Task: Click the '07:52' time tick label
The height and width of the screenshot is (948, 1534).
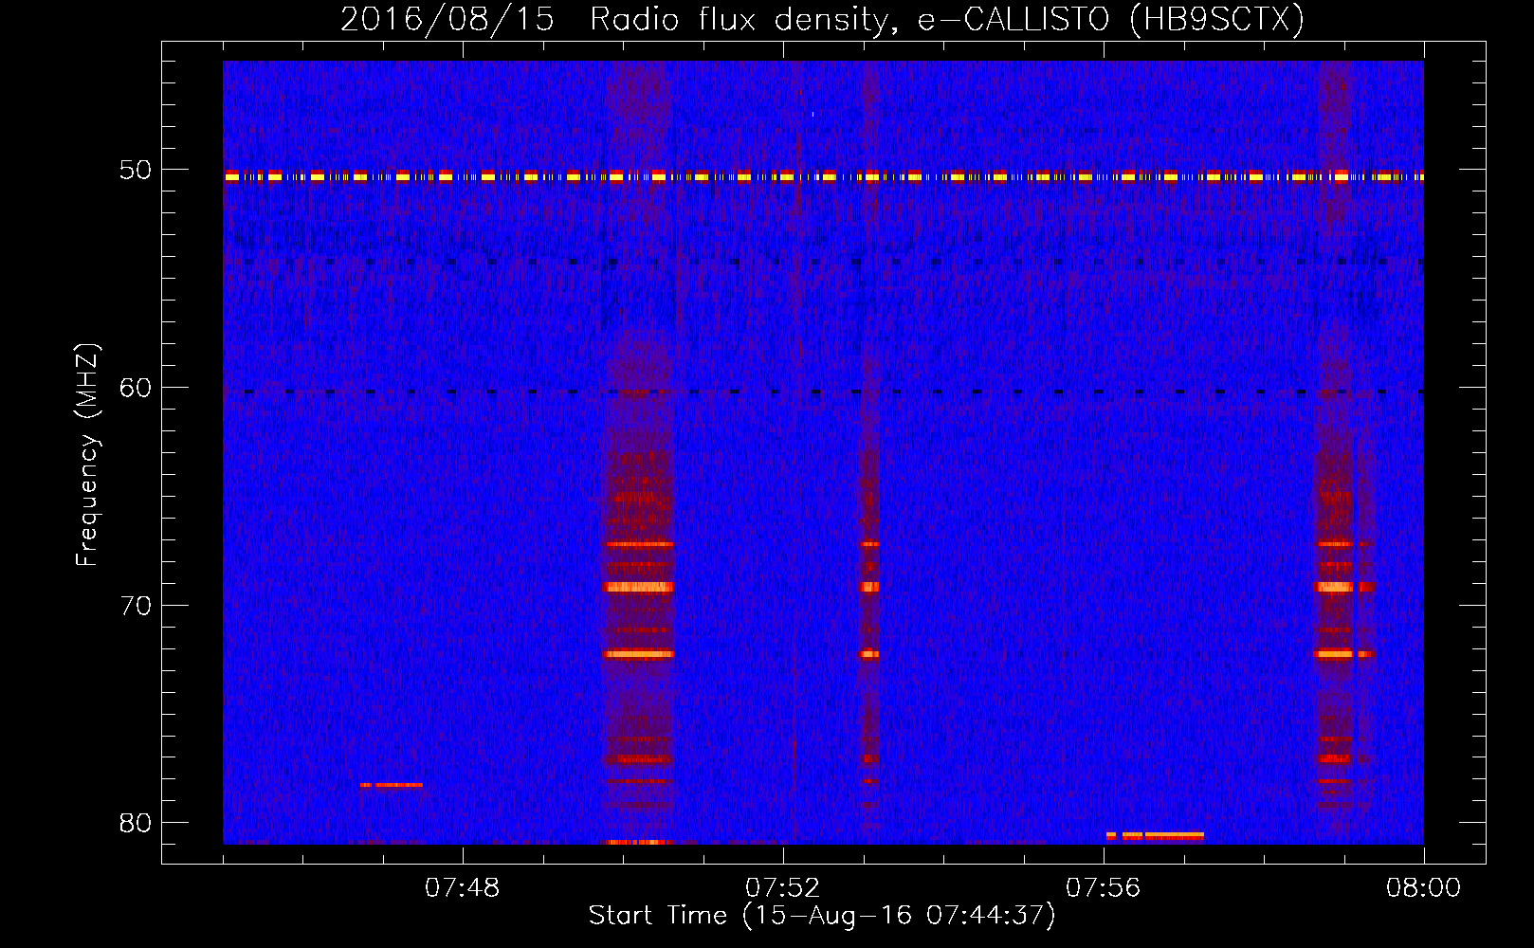Action: click(x=783, y=888)
